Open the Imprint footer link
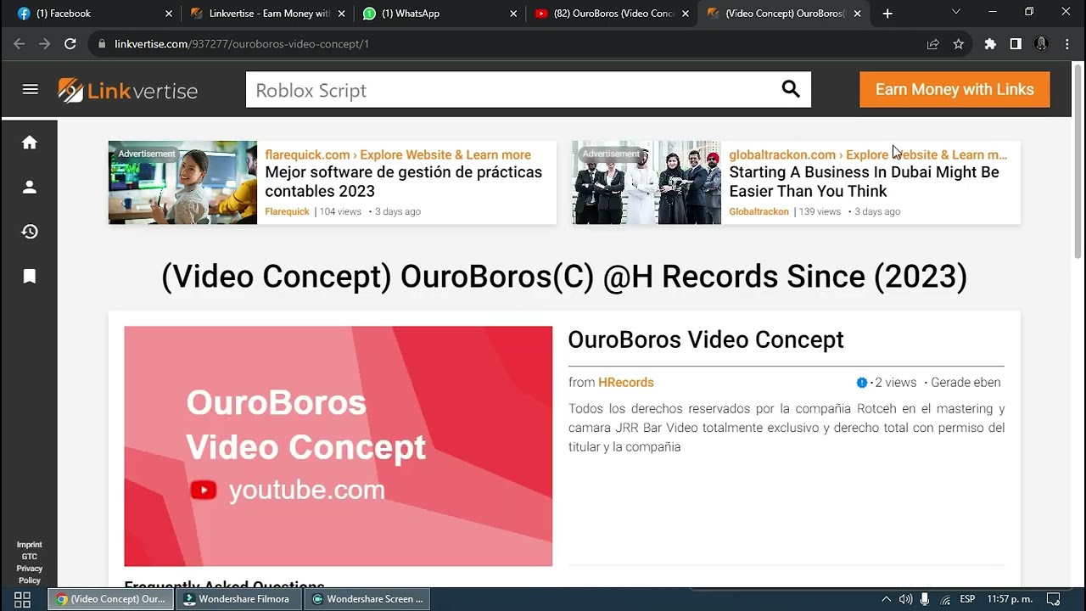This screenshot has width=1086, height=611. coord(29,545)
